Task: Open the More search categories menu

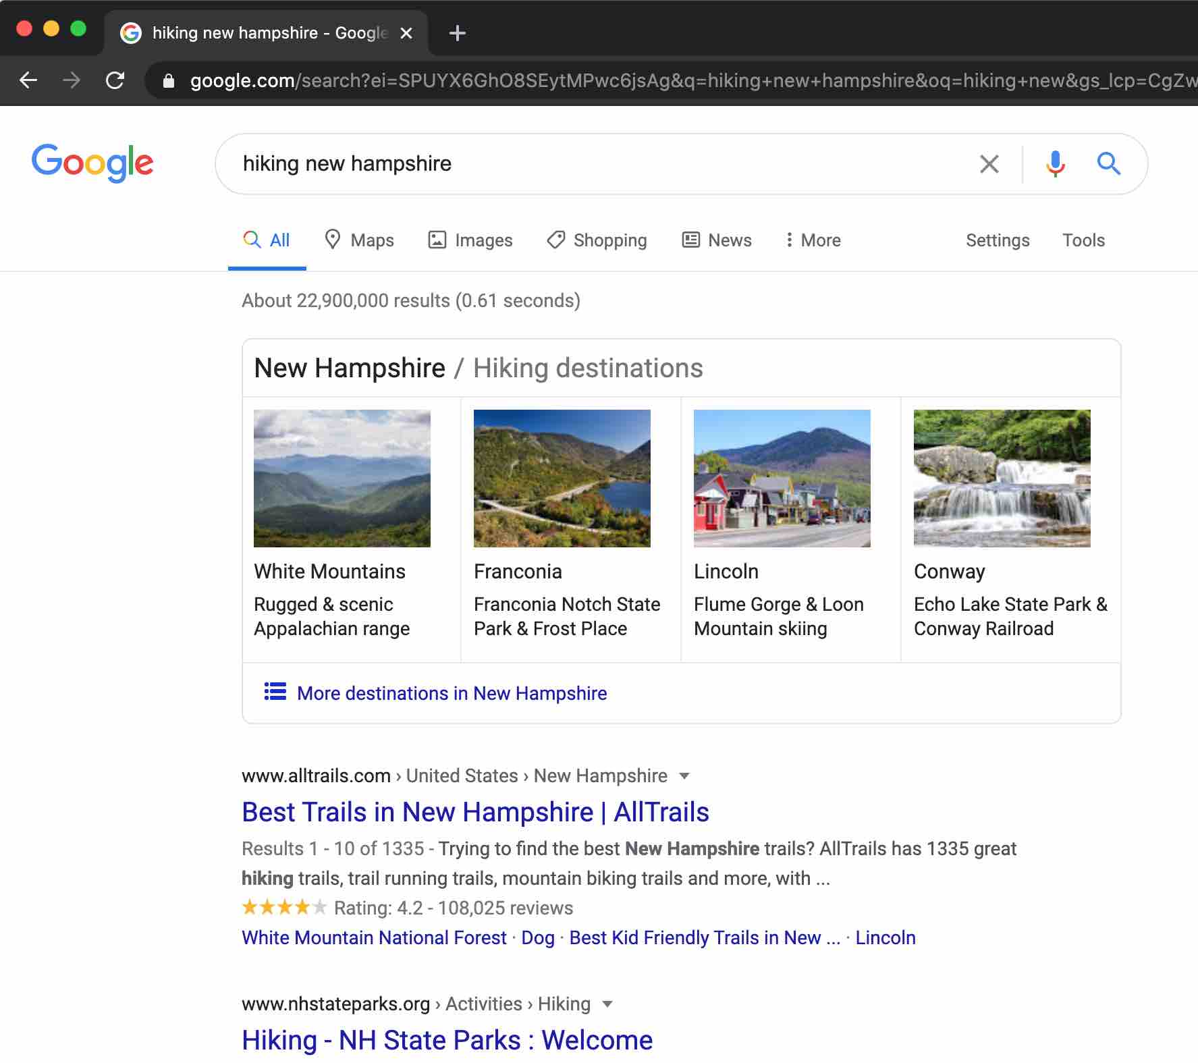Action: click(813, 240)
